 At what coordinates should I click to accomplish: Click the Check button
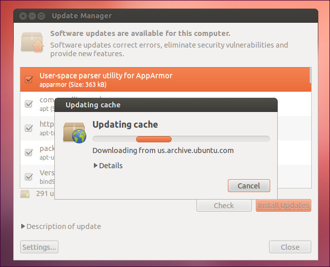pos(224,206)
